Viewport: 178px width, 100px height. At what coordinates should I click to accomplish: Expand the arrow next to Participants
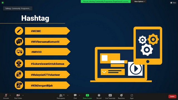tap(68, 95)
